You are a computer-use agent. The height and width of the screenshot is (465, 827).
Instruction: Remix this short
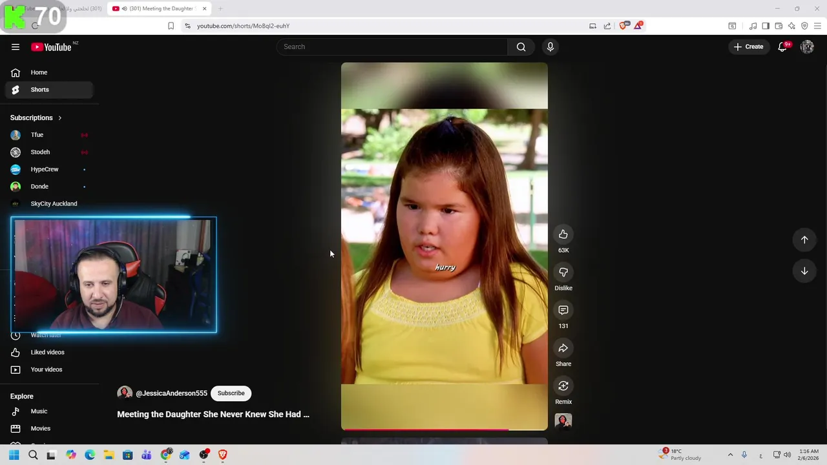pos(563,386)
